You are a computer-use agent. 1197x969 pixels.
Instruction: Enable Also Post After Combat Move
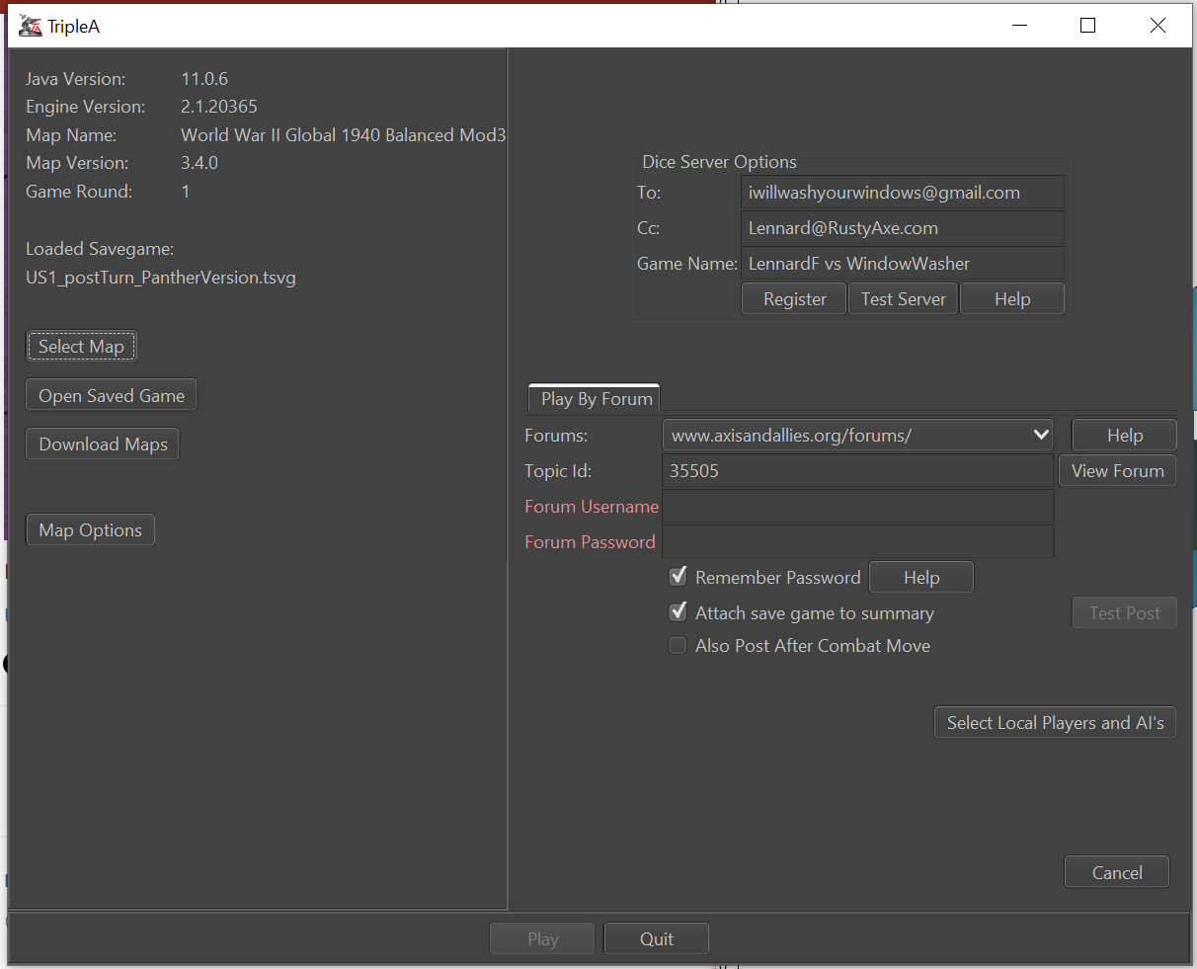(x=678, y=646)
